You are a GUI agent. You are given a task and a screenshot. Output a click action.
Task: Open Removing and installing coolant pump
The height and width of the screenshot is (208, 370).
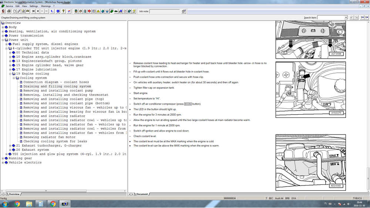tap(58, 91)
